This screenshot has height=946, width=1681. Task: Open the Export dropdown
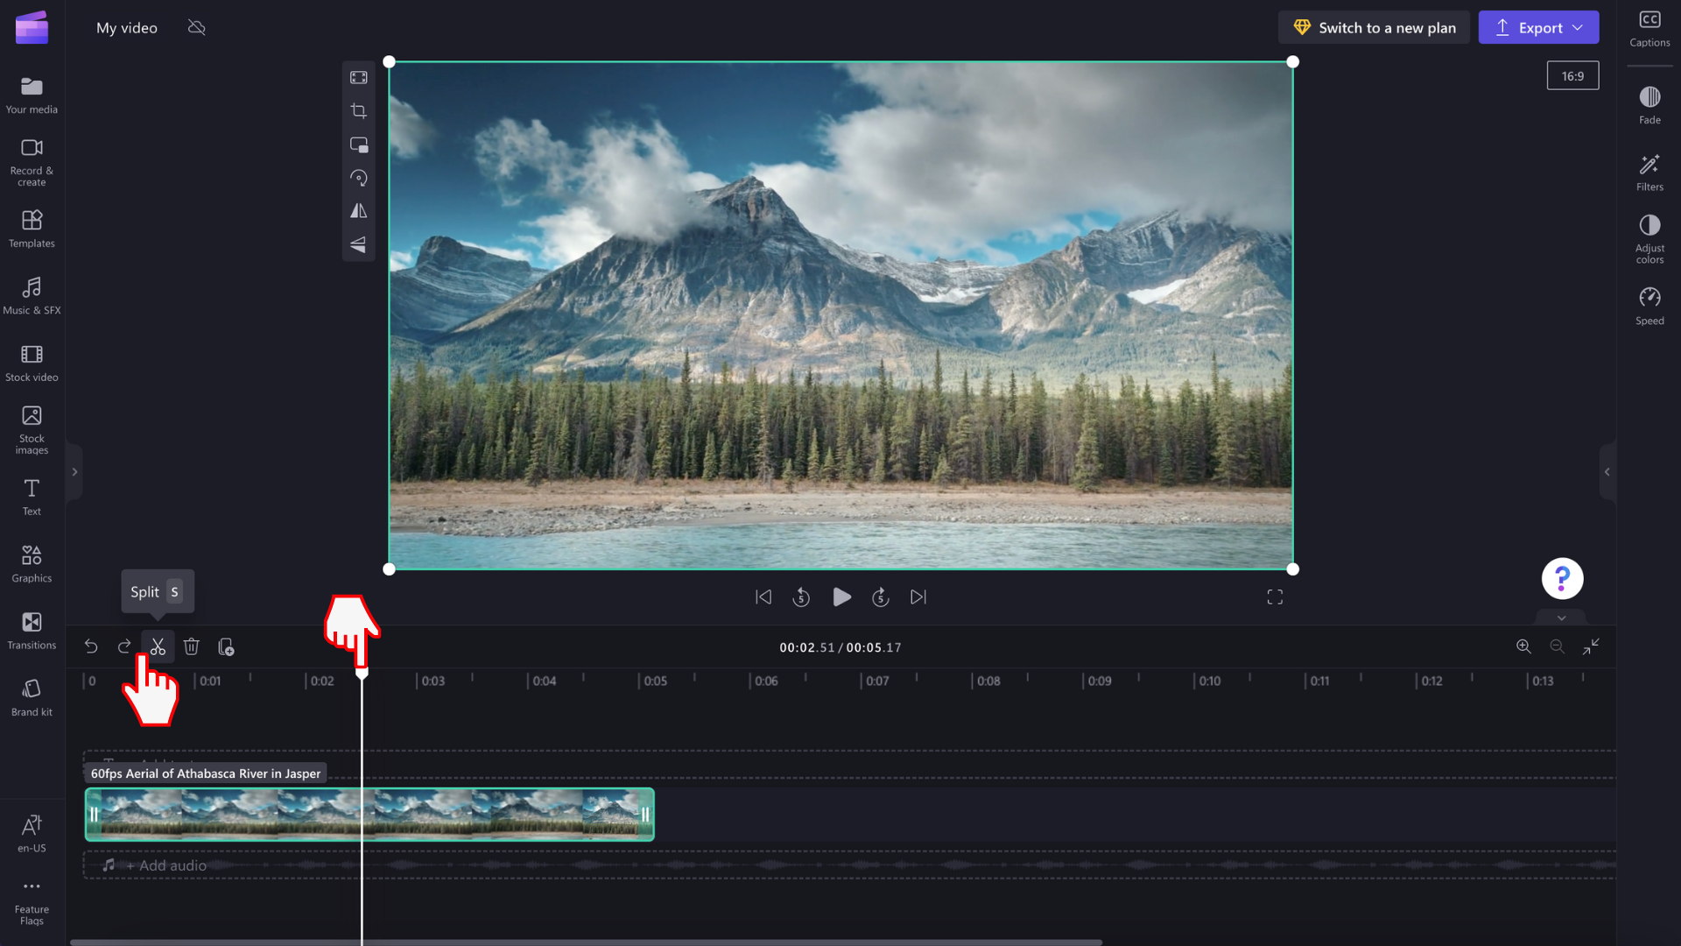(1538, 27)
